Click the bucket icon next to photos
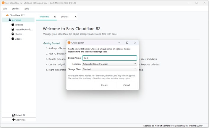Viewport: 209px width, 128px height. pos(12,34)
